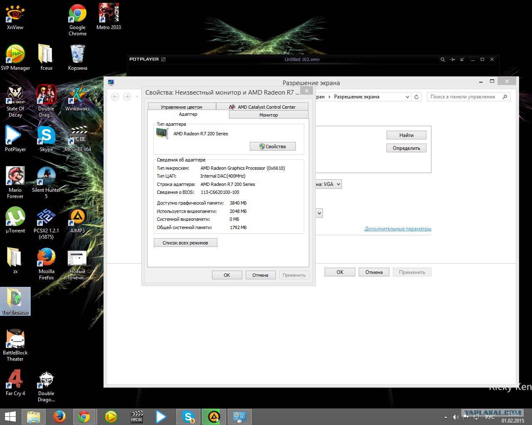Click the Определить button
Image resolution: width=532 pixels, height=425 pixels.
click(406, 148)
